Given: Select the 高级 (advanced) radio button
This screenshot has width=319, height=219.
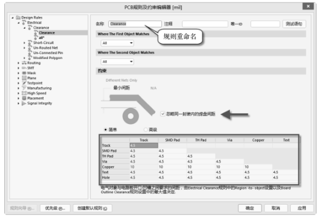Looking at the screenshot, I should [x=146, y=129].
